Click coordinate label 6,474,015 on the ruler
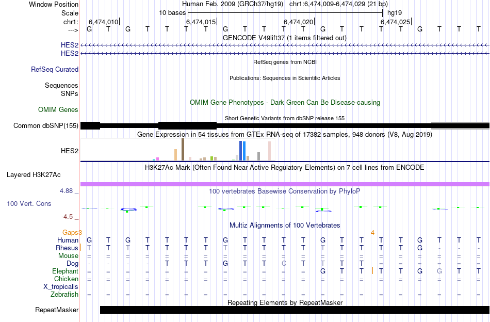Viewport: 490px width, 322px height. click(201, 22)
